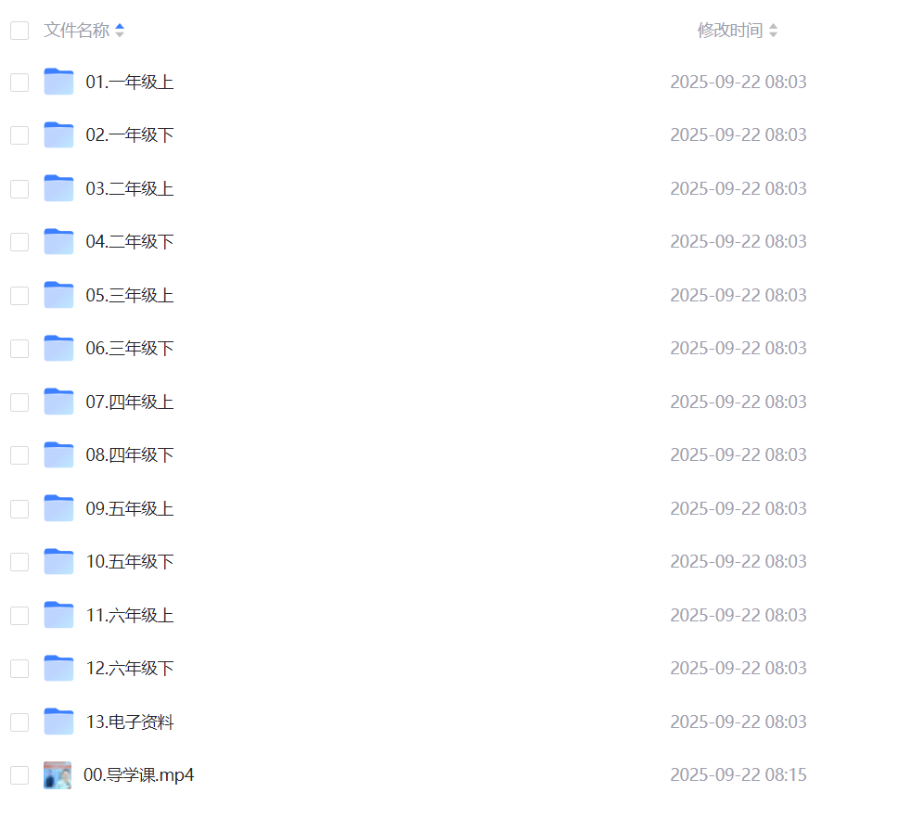Open the 10.五年级下 folder icon
899x818 pixels.
pyautogui.click(x=58, y=561)
